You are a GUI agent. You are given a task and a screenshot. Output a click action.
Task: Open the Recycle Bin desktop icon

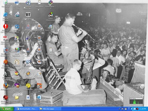(x=6, y=3)
